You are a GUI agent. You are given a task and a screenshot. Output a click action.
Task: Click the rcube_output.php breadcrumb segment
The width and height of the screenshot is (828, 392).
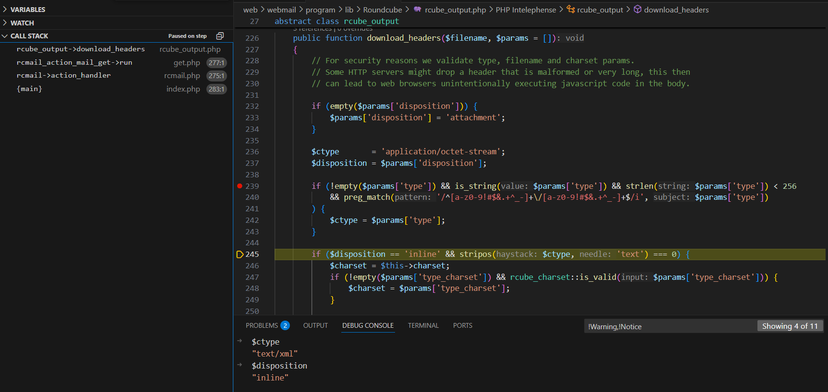[x=456, y=10]
